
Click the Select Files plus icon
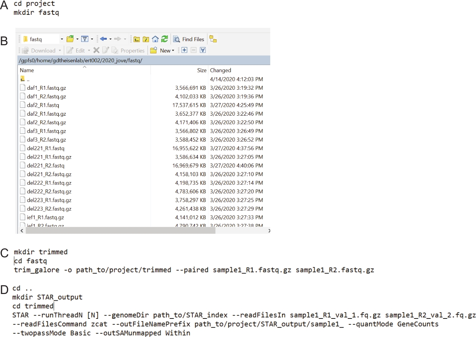pyautogui.click(x=184, y=50)
